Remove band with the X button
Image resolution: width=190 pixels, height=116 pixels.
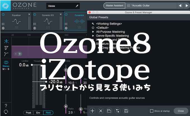pos(16,54)
